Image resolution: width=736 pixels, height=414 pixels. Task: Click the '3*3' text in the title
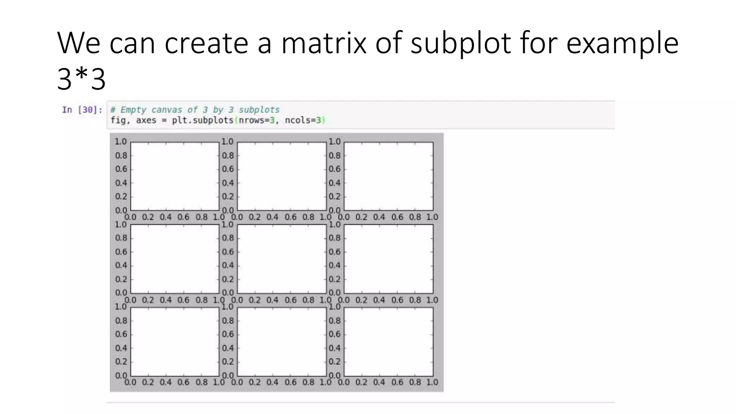click(x=81, y=79)
